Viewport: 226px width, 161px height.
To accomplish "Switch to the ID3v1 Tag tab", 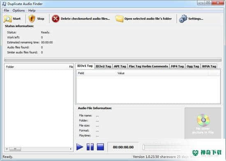I will [85, 66].
